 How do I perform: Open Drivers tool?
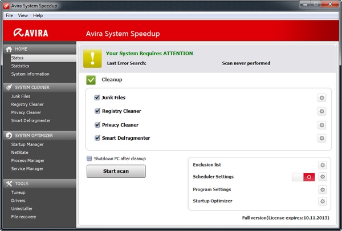coord(18,200)
